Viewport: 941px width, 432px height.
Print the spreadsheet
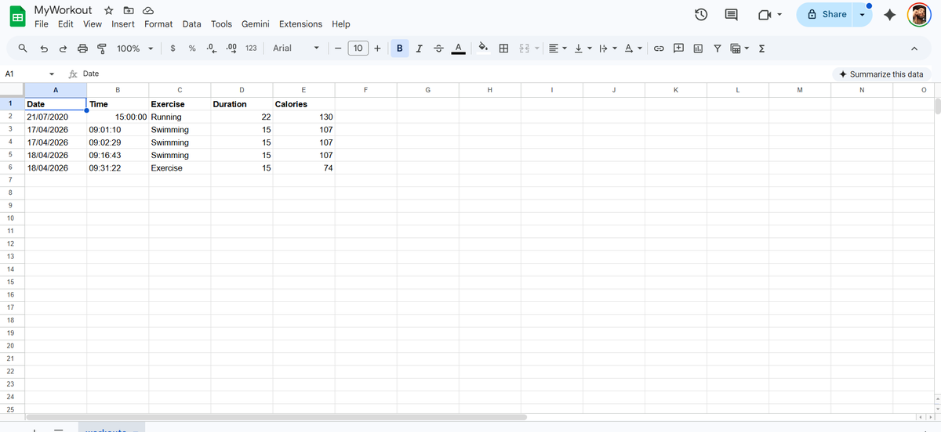click(83, 49)
